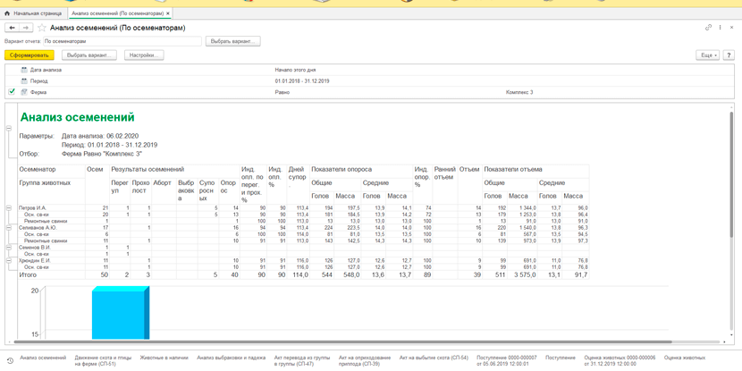The image size is (742, 371).
Task: Open the Еще dropdown menu
Action: [708, 55]
